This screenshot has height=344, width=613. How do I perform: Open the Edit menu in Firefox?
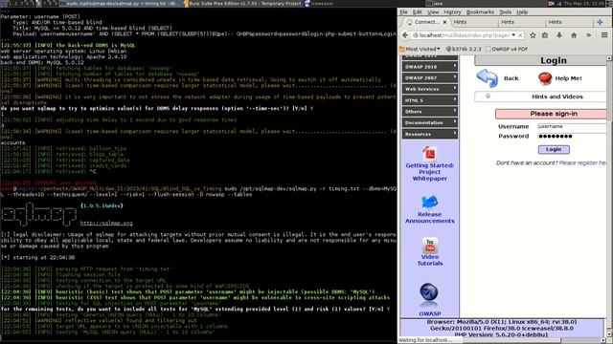(418, 12)
